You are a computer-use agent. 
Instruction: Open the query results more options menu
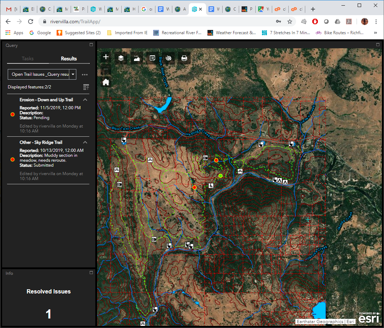(x=84, y=75)
